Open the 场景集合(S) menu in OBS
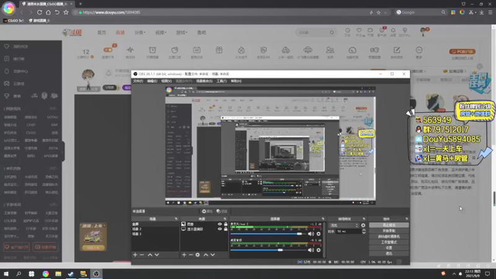Image resolution: width=496 pixels, height=279 pixels. (205, 81)
